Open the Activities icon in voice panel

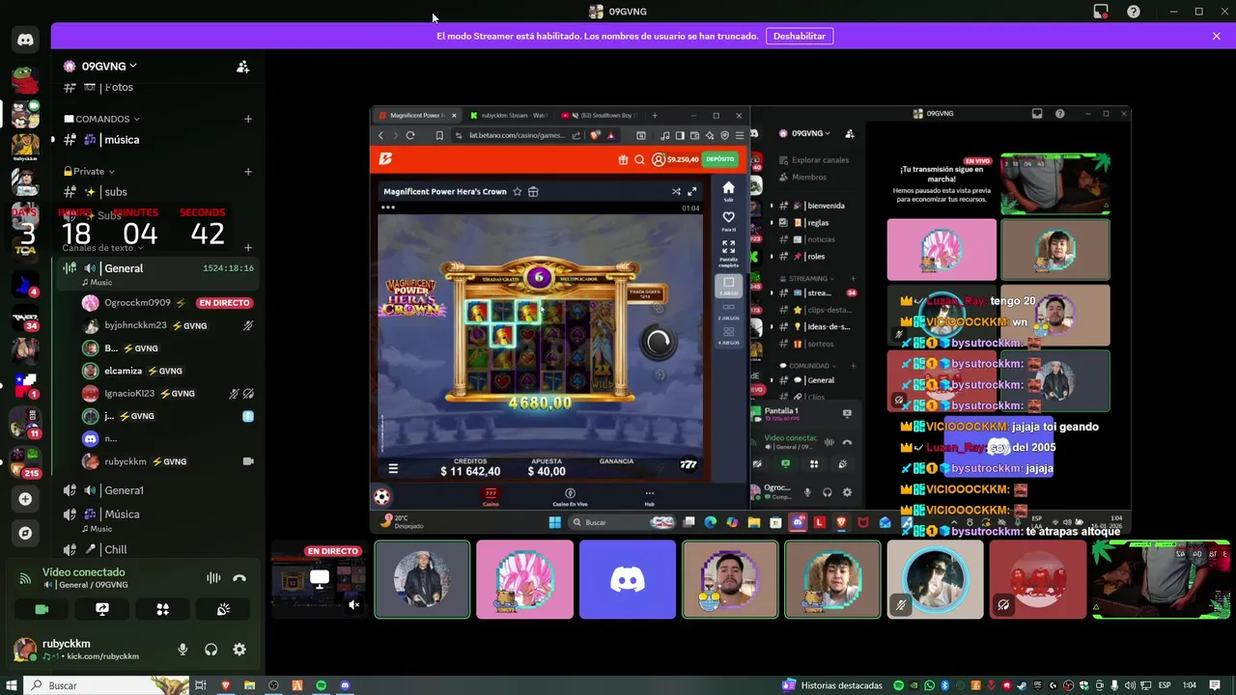[162, 609]
